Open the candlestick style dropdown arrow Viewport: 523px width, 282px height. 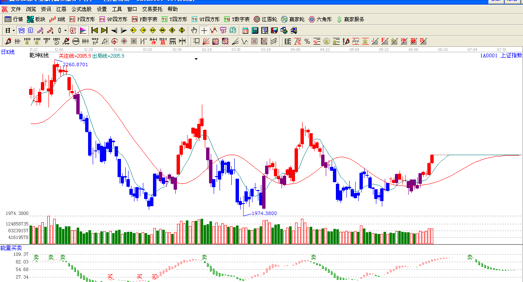coord(65,30)
